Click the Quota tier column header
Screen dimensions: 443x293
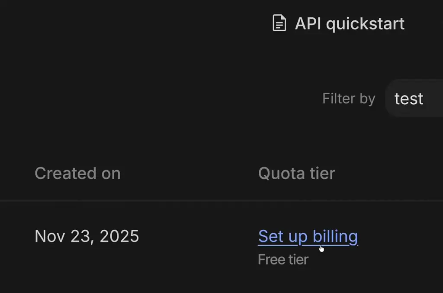(296, 173)
